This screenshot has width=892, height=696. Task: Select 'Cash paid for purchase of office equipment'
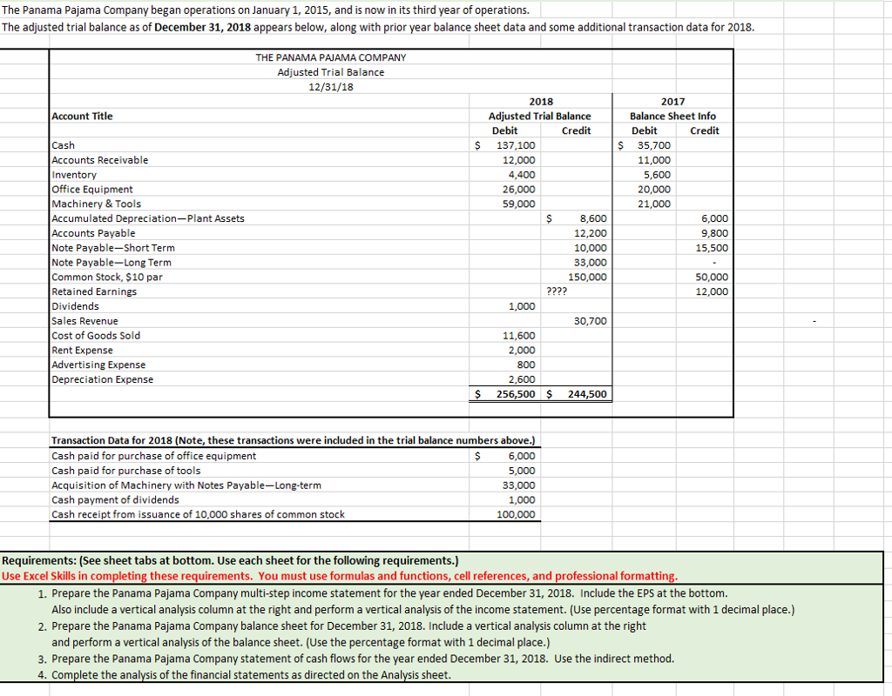coord(153,456)
